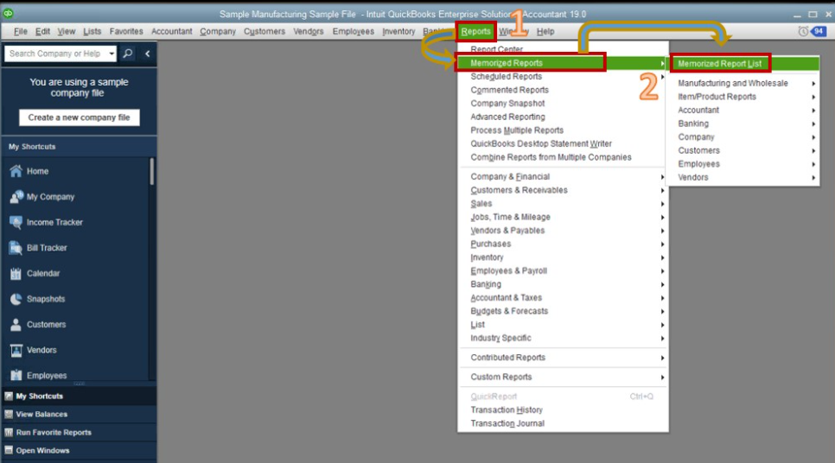Open the Help menu
835x463 pixels.
tap(545, 31)
